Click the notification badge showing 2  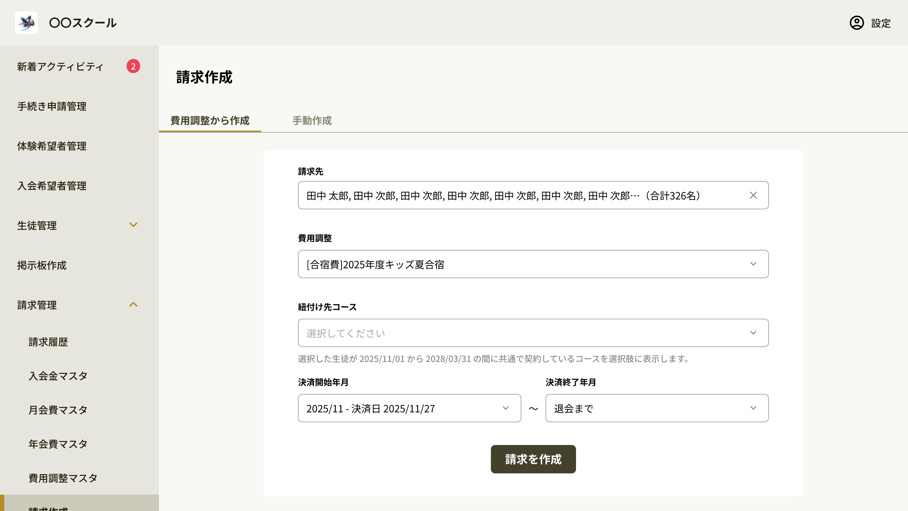coord(133,66)
